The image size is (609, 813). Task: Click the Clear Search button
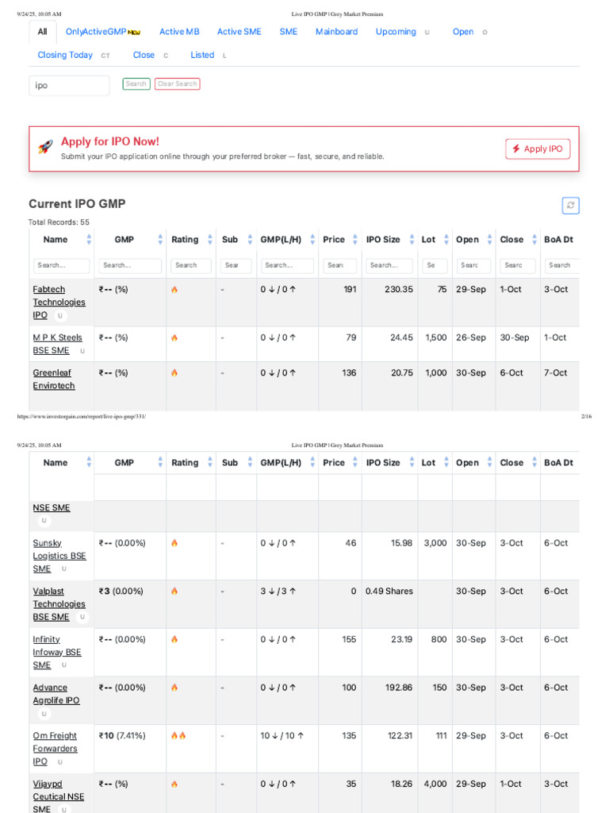pyautogui.click(x=177, y=84)
